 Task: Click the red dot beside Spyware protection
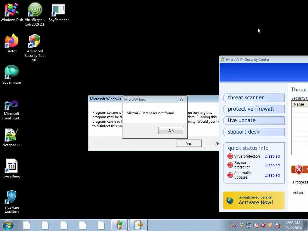[x=230, y=165]
